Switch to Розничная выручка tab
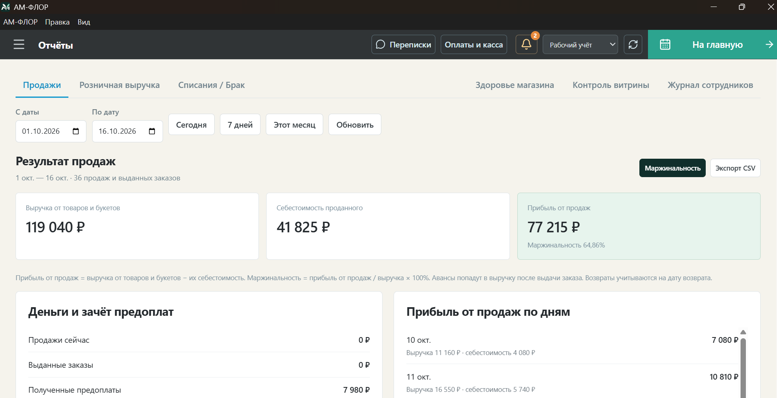Screen dimensions: 777x398 (x=120, y=85)
